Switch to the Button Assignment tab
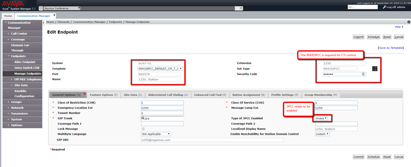This screenshot has width=411, height=167. pos(249,95)
